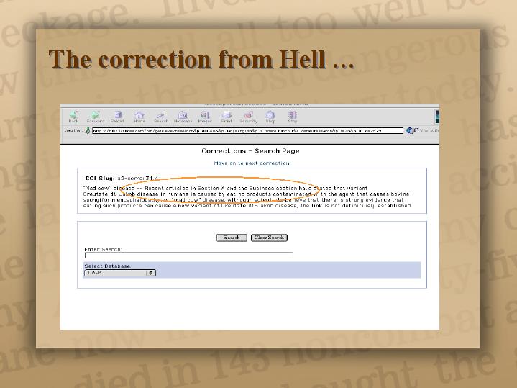This screenshot has height=388, width=517.
Task: Click the 'Location:' label
Action: pos(73,130)
